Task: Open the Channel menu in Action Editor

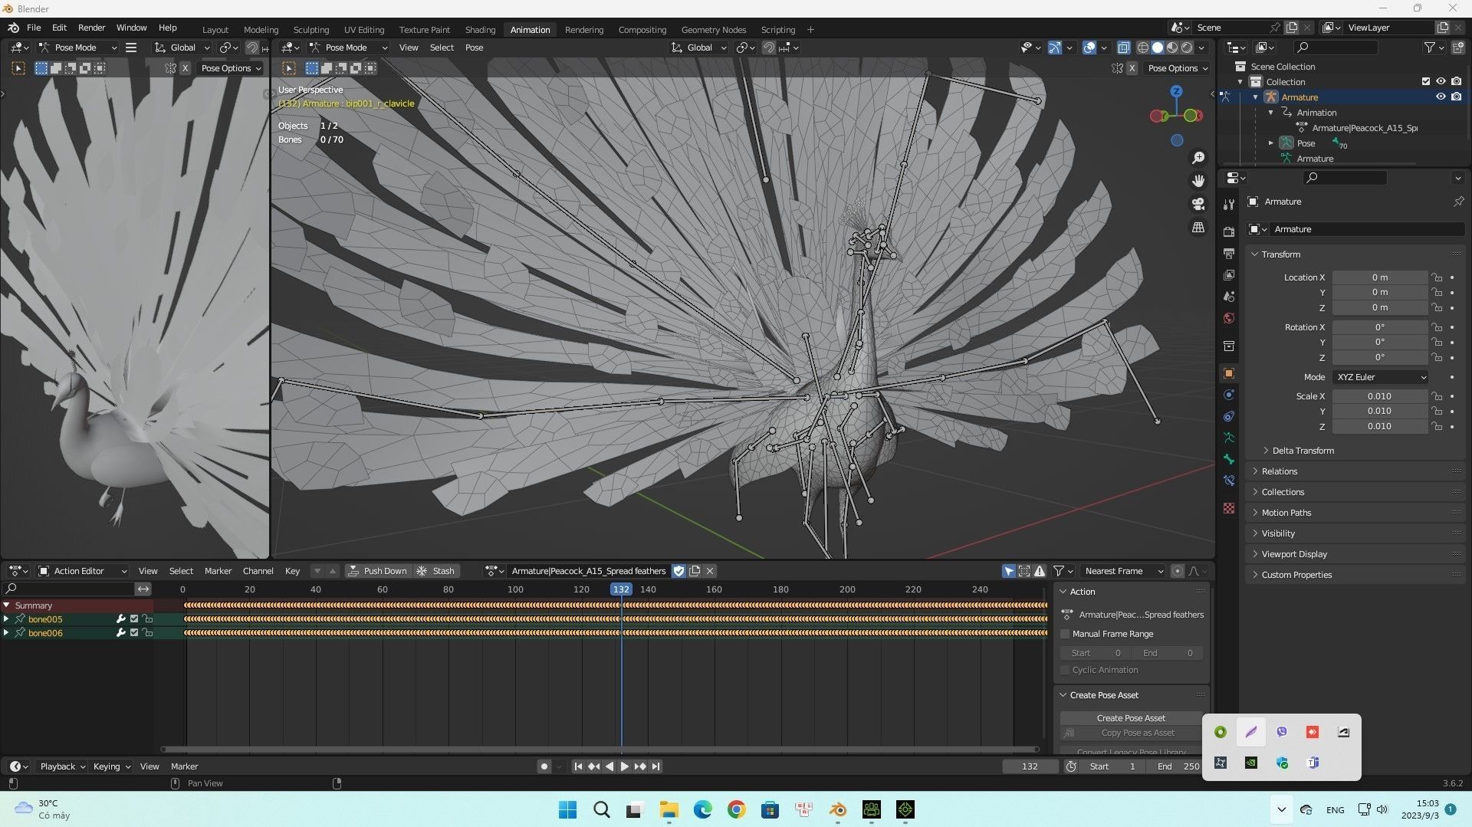Action: [x=258, y=571]
